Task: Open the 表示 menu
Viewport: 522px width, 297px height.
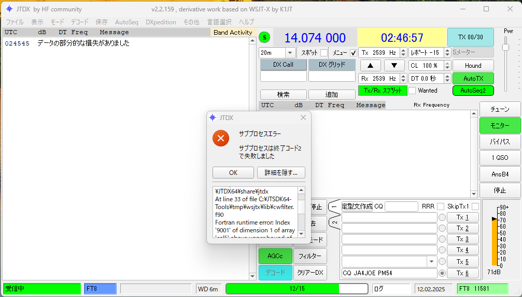Action: point(37,22)
